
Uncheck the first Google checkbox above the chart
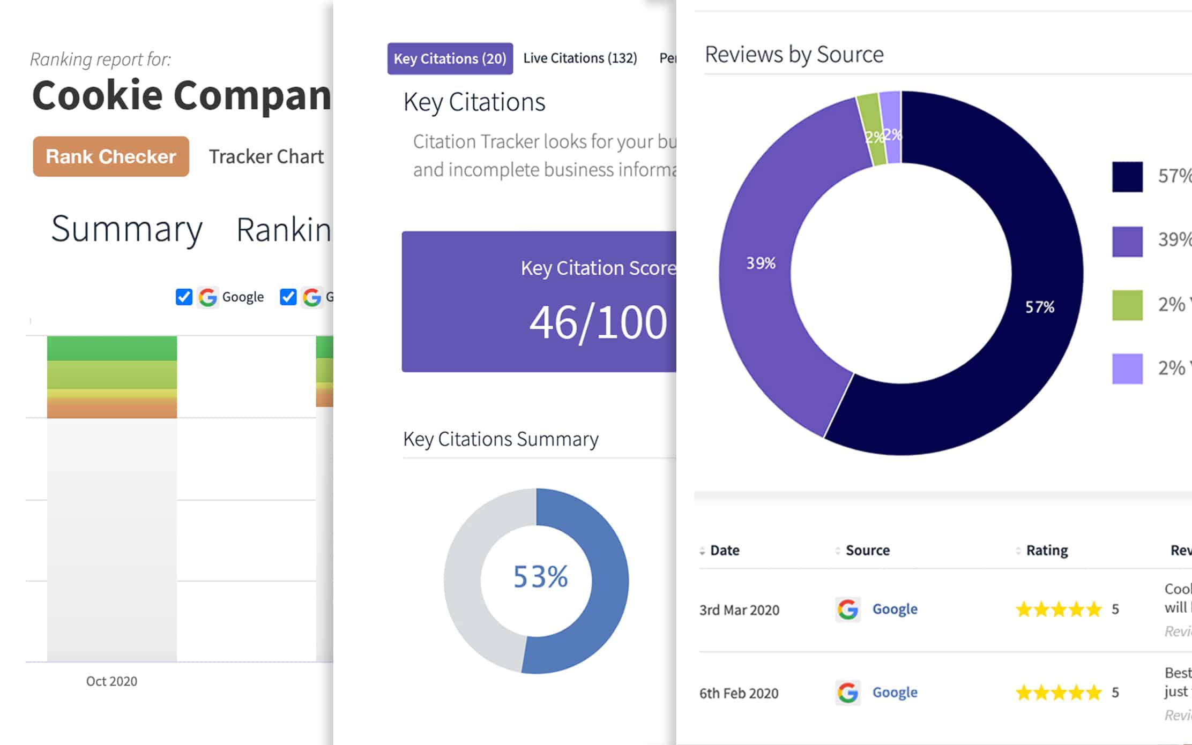click(183, 297)
